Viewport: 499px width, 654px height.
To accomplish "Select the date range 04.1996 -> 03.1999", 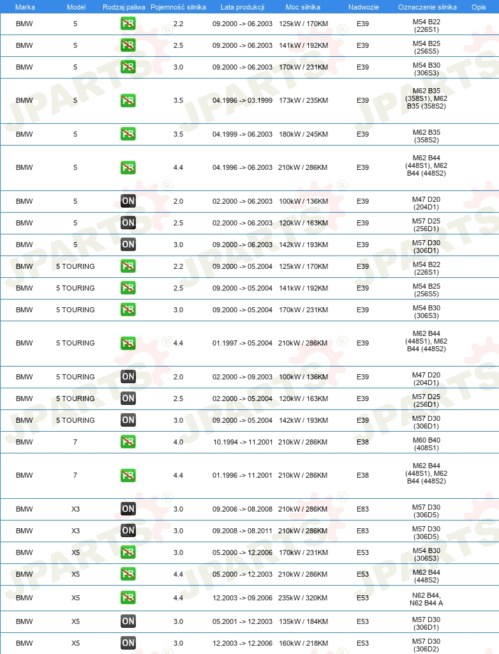I will (242, 100).
